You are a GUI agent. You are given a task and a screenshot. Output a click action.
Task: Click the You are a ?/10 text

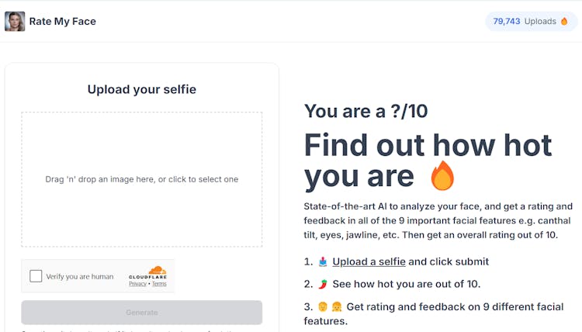pyautogui.click(x=366, y=111)
